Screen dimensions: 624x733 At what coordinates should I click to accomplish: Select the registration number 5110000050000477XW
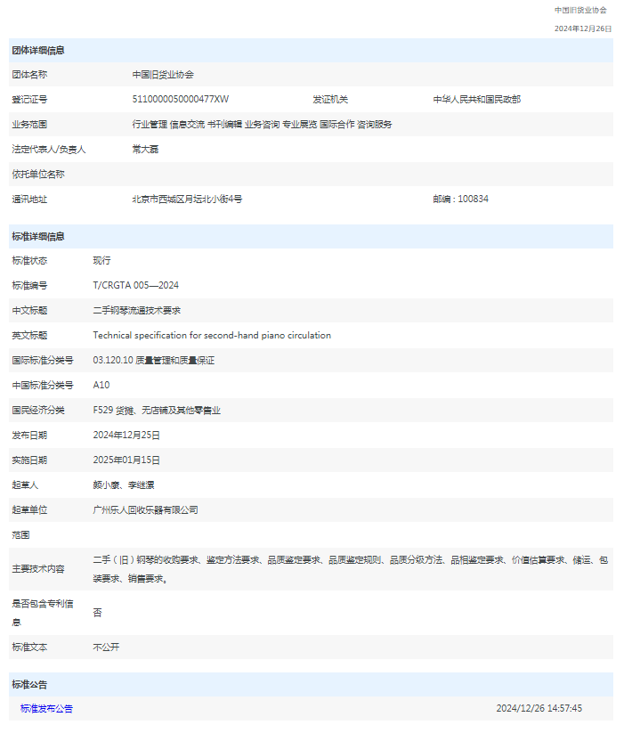pyautogui.click(x=180, y=100)
